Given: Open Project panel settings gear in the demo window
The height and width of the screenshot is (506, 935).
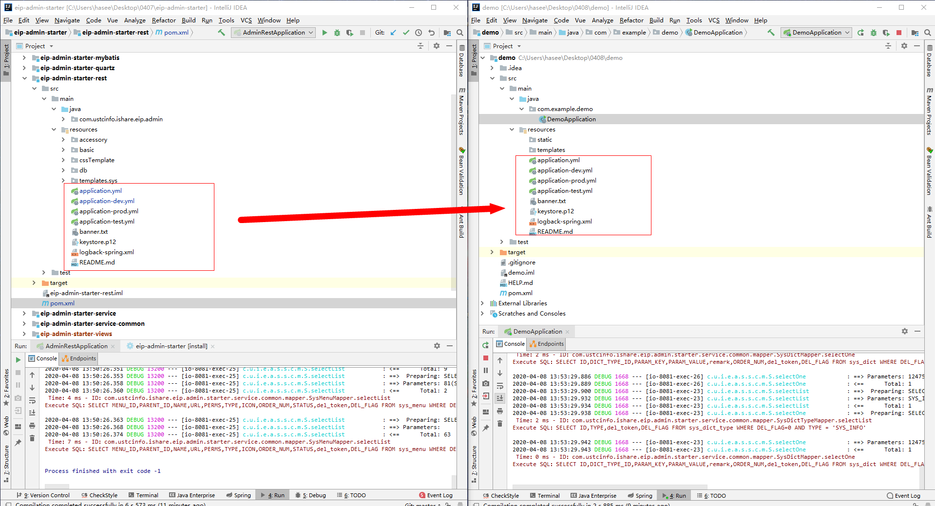Looking at the screenshot, I should click(904, 46).
